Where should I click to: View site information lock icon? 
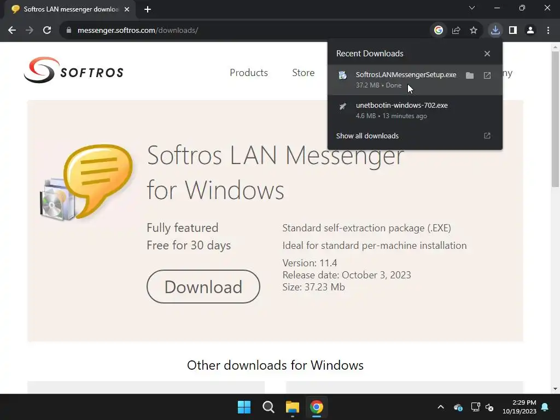69,31
